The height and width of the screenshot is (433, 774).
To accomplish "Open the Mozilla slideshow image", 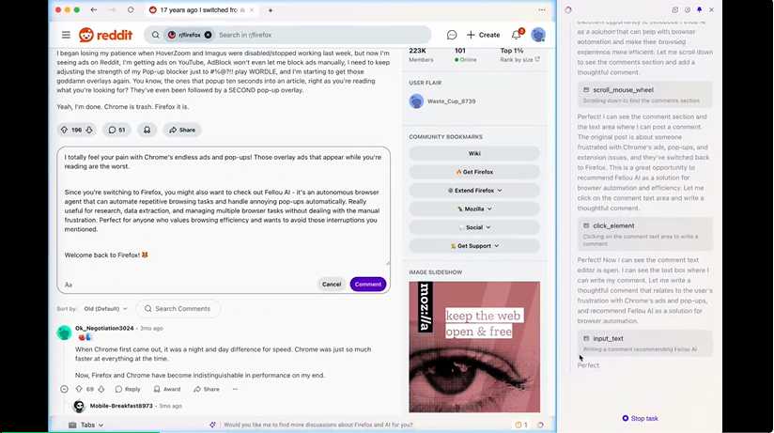I will pyautogui.click(x=474, y=348).
